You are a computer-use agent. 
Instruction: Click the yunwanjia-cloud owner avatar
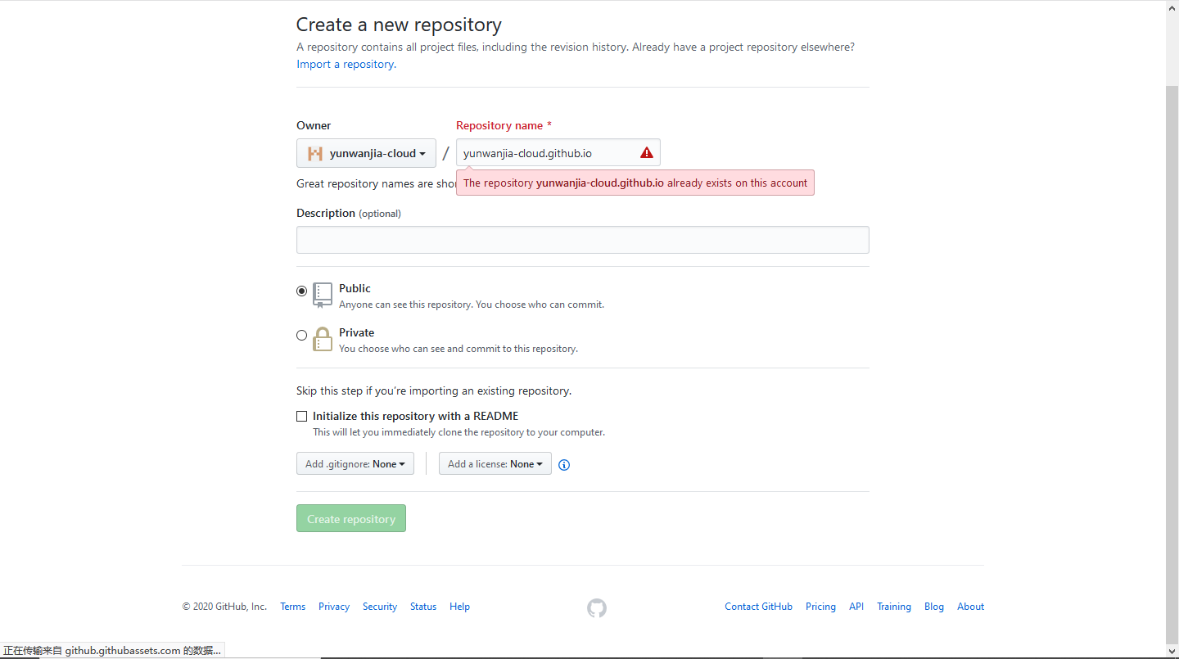click(315, 153)
